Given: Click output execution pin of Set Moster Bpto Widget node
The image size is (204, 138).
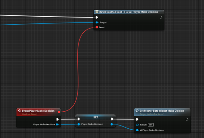Looking at the screenshot, I should pos(187,119).
